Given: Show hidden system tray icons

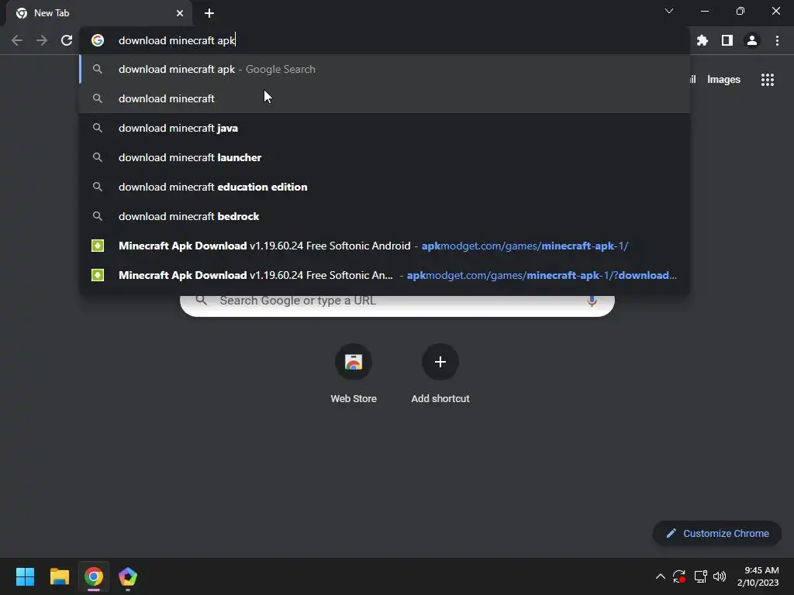Looking at the screenshot, I should (x=661, y=576).
